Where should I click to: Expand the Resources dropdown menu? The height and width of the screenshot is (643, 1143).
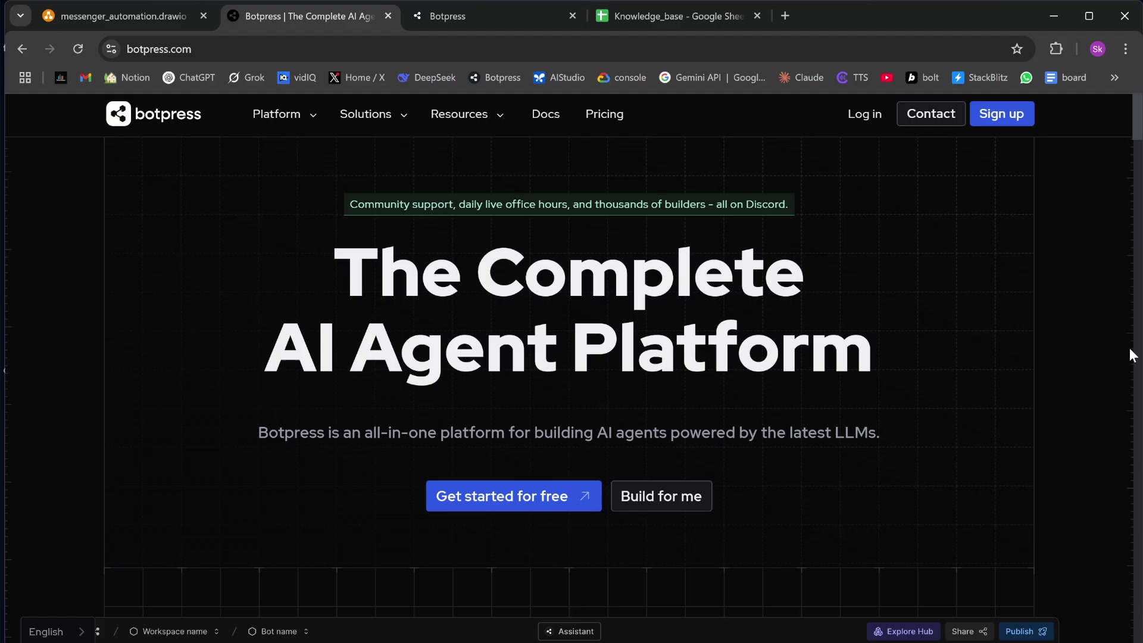[467, 114]
